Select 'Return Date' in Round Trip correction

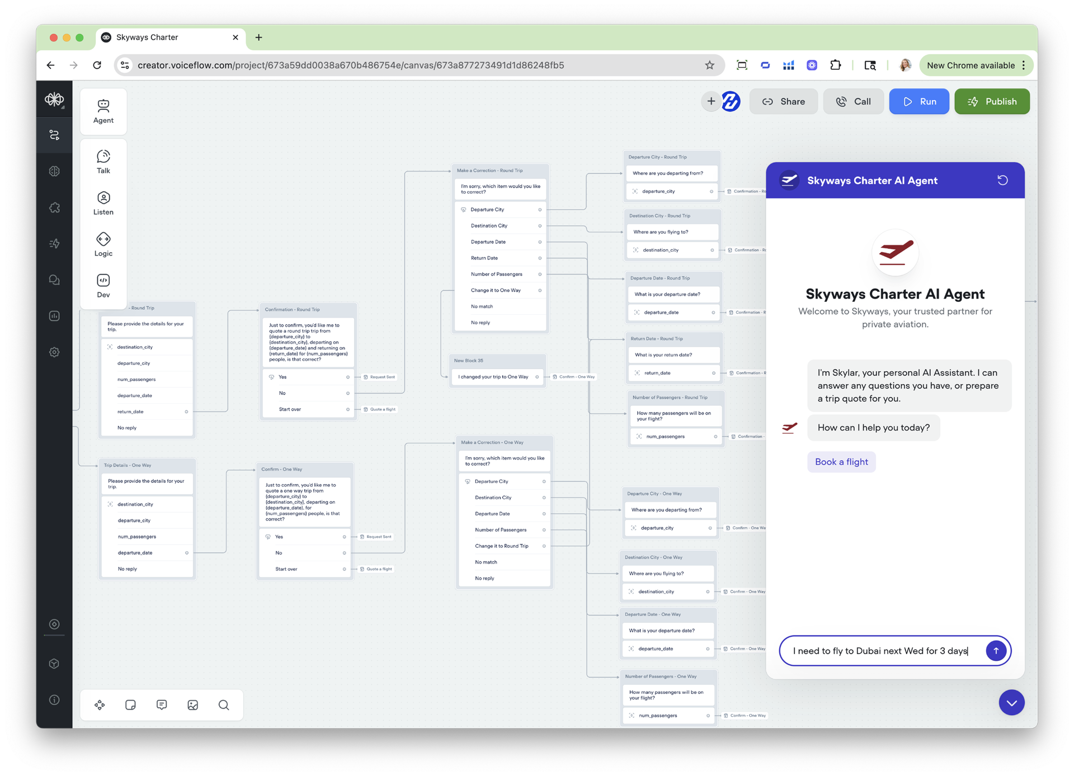tap(501, 258)
